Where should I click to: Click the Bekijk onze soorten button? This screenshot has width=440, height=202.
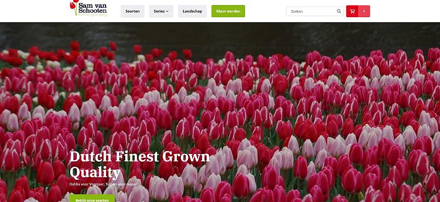click(x=92, y=198)
